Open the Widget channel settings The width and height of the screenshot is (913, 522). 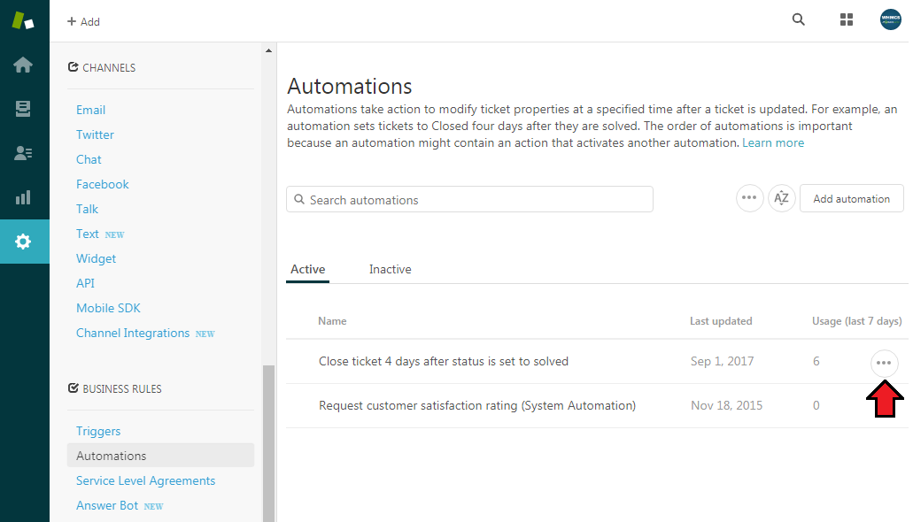96,258
